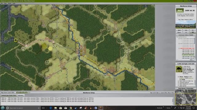Screen dimensions: 197x110
Task: Select the unit counter at road's west end
Action: point(16,40)
